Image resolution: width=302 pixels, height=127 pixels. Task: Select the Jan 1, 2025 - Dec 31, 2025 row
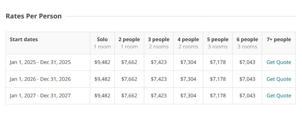coord(40,62)
